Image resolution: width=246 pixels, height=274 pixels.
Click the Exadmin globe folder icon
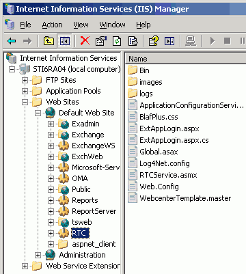(64, 124)
